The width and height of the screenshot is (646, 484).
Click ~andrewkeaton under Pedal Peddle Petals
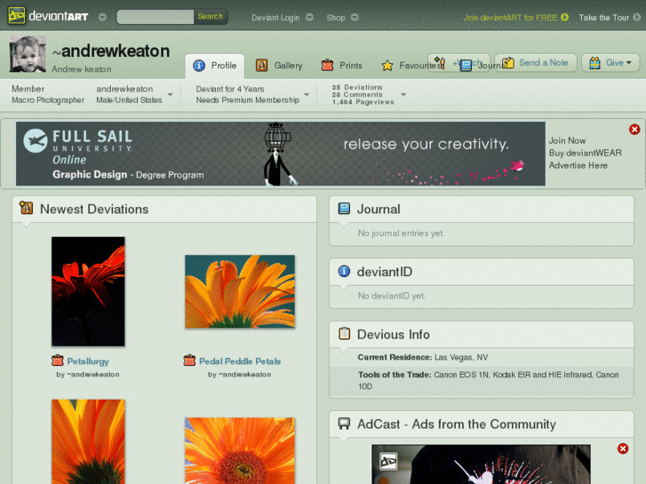[244, 375]
